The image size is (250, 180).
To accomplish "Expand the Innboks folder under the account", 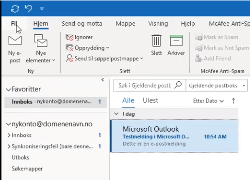I will (9, 135).
